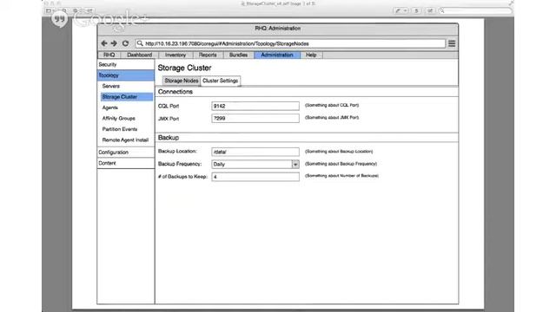Click the Backup Location label
Image resolution: width=556 pixels, height=312 pixels.
[177, 151]
